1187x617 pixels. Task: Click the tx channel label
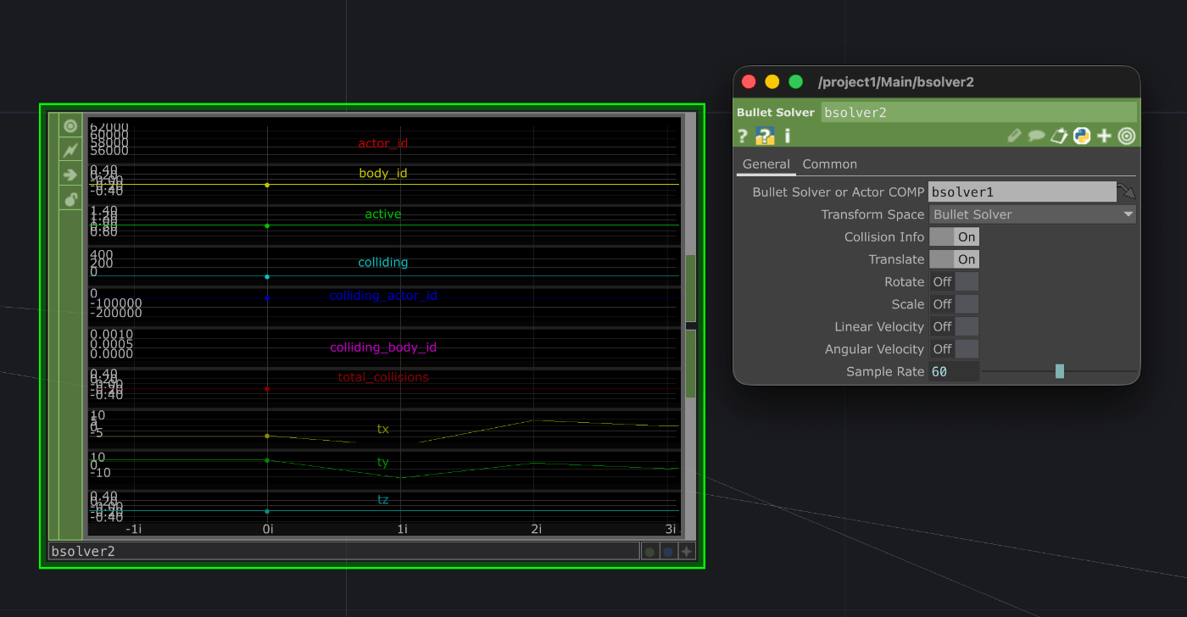click(383, 429)
